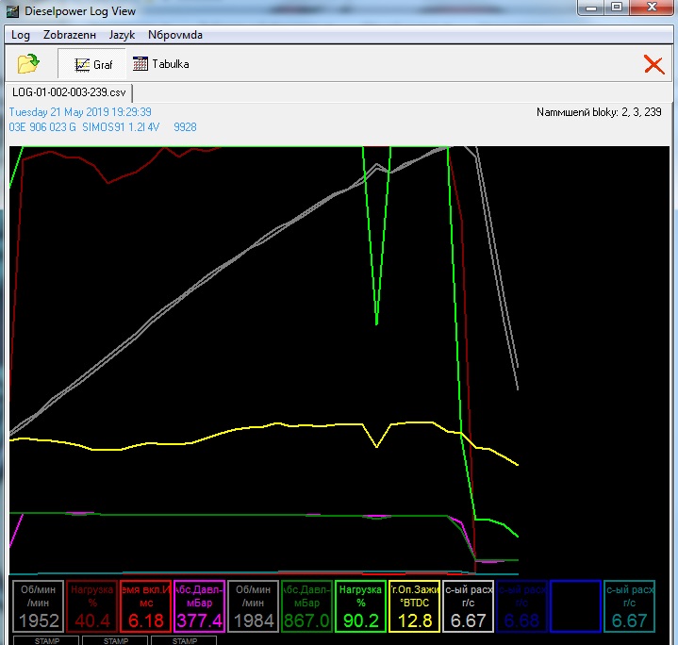This screenshot has height=645, width=678.
Task: Open the Log menu
Action: (x=21, y=35)
